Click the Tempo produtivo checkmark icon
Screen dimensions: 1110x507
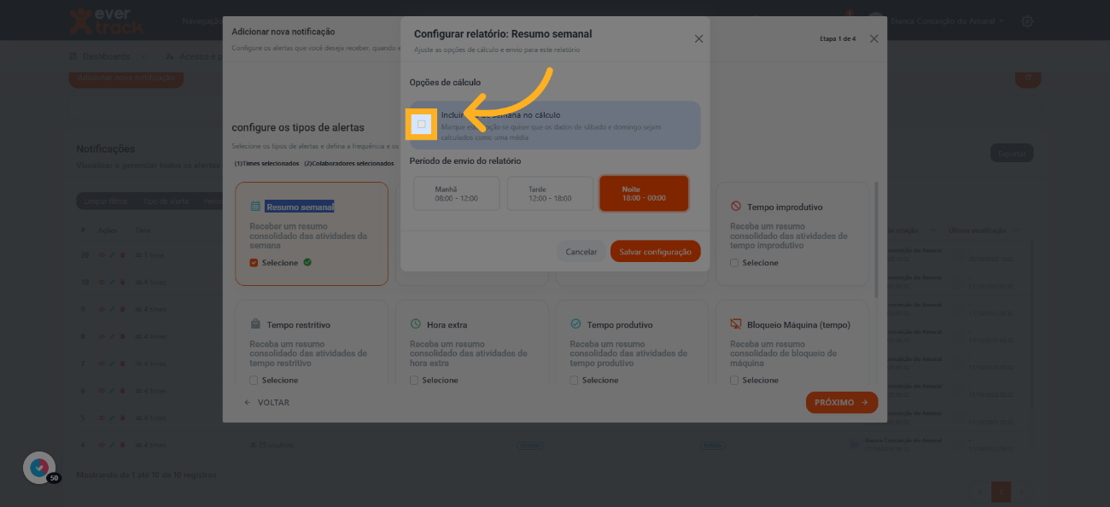click(x=575, y=324)
